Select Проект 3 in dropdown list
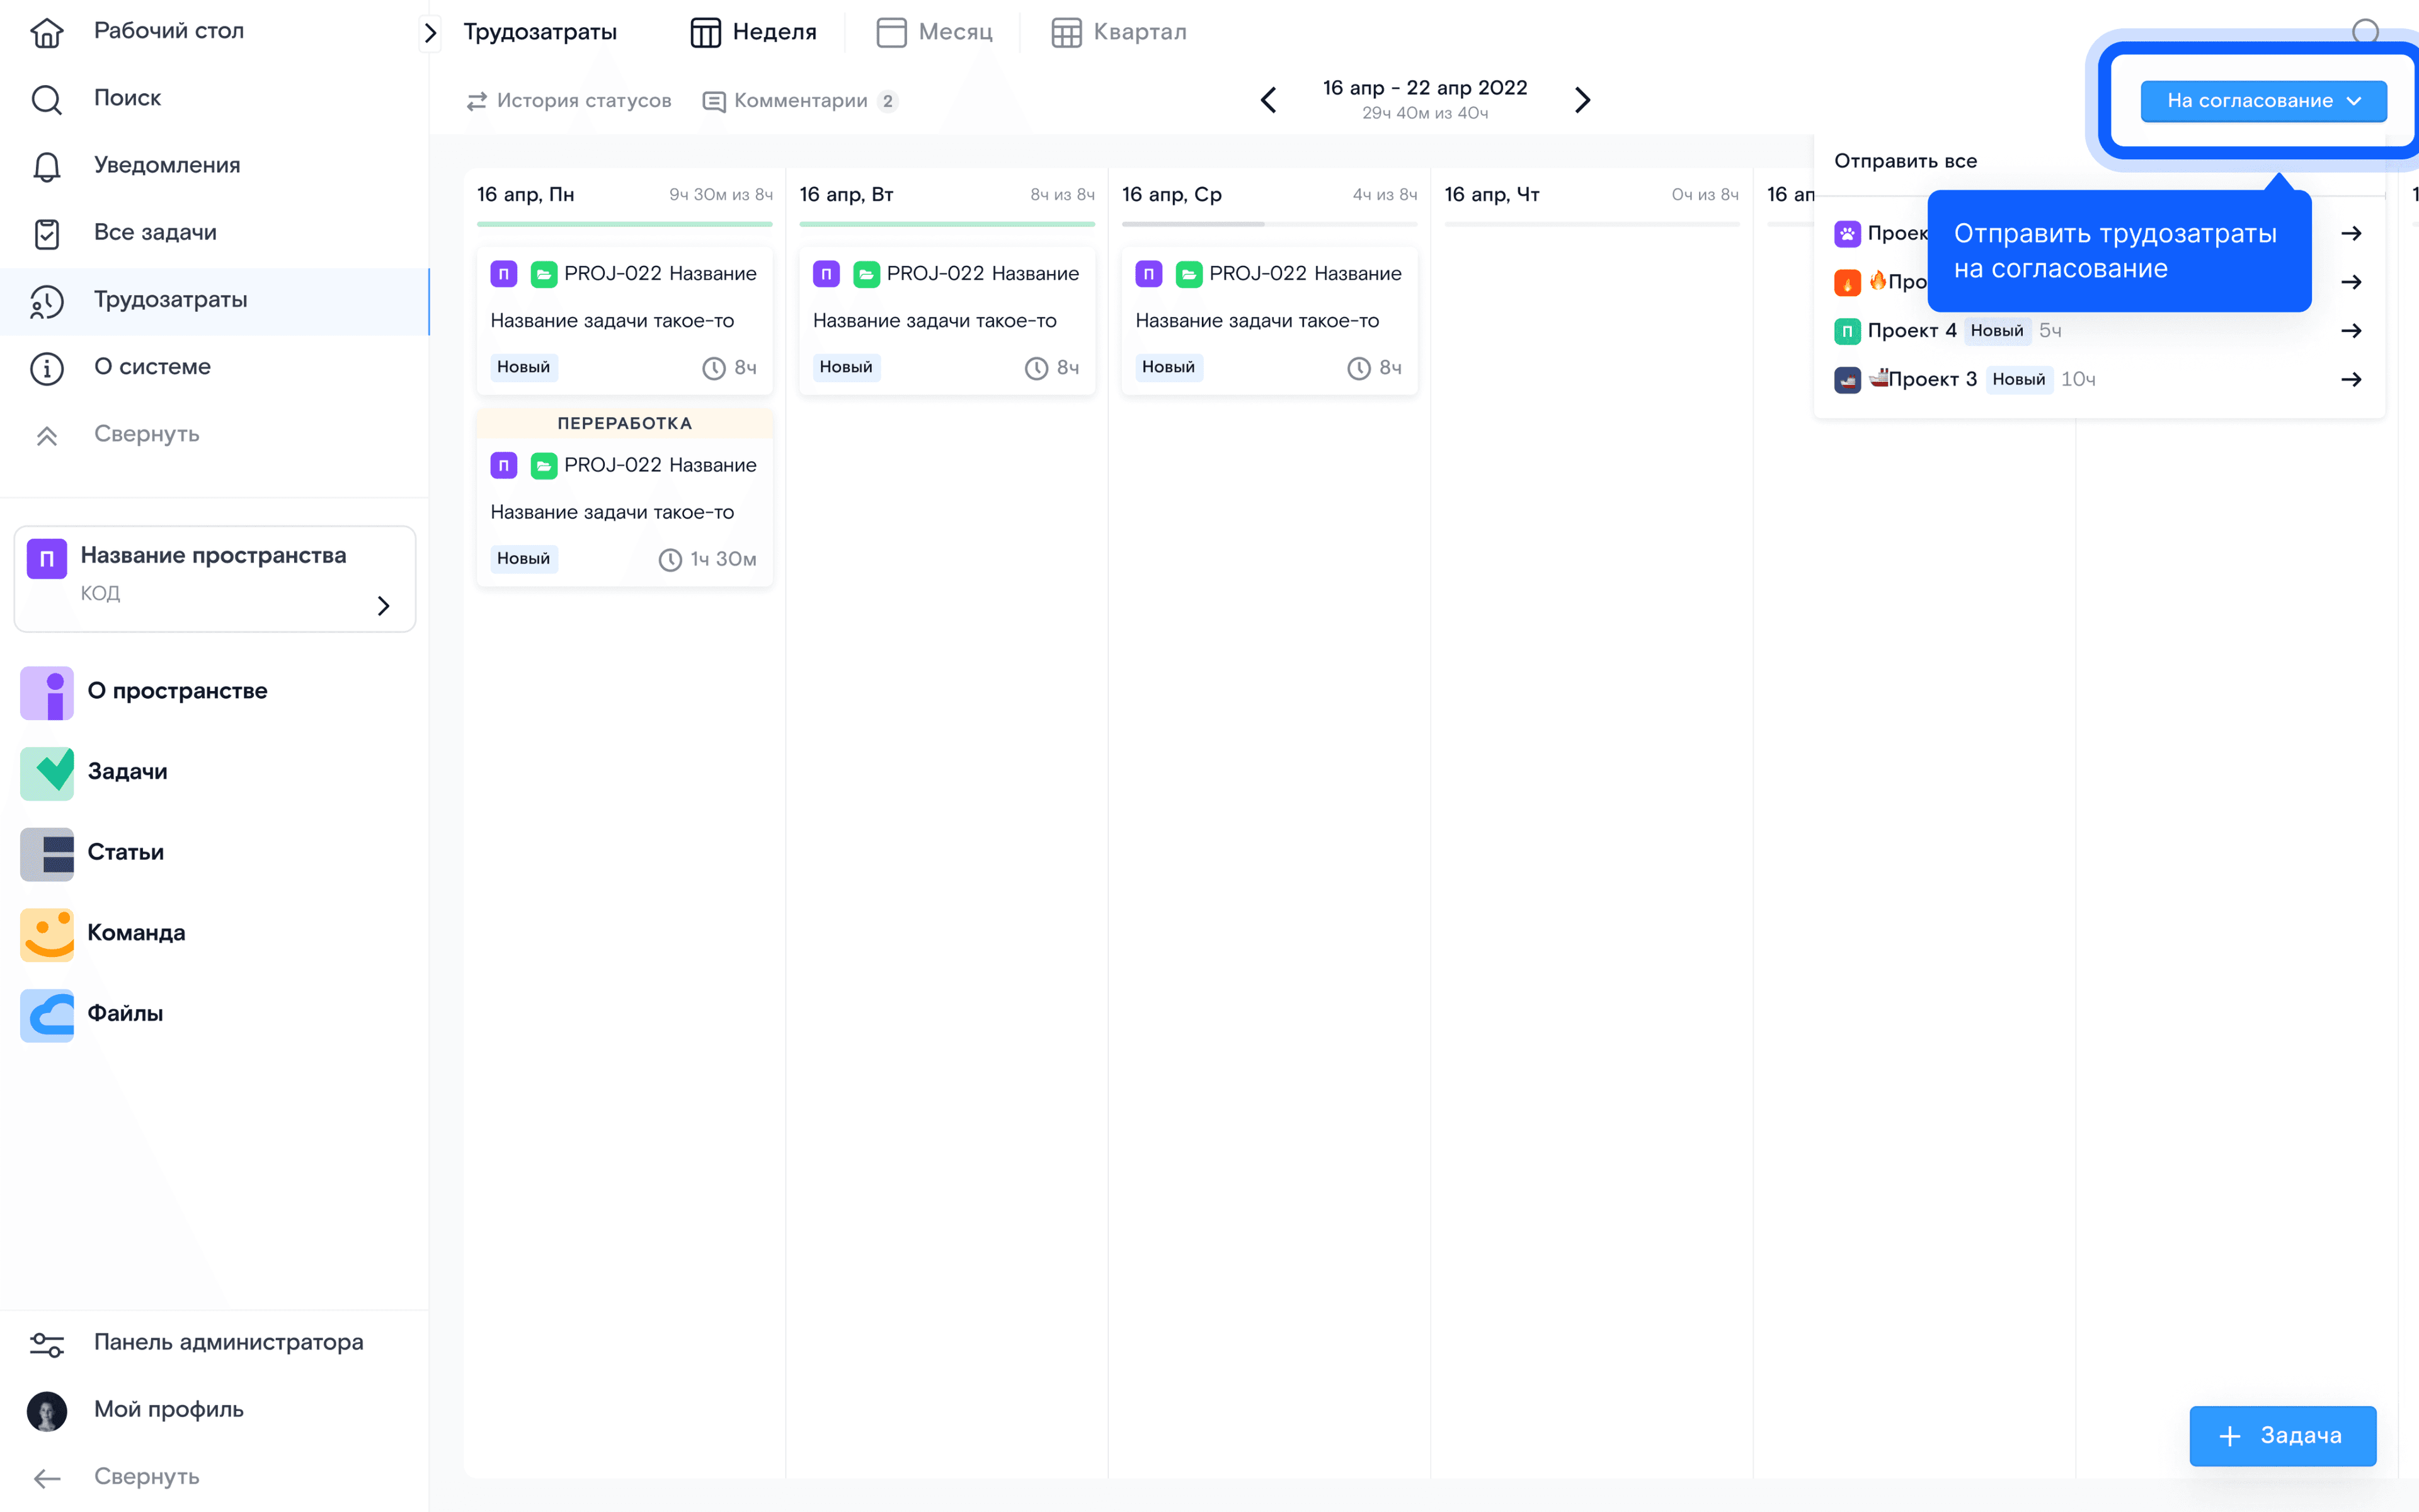Viewport: 2419px width, 1512px height. 2099,380
